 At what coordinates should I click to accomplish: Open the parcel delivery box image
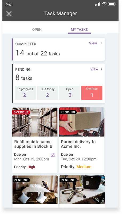[82, 122]
